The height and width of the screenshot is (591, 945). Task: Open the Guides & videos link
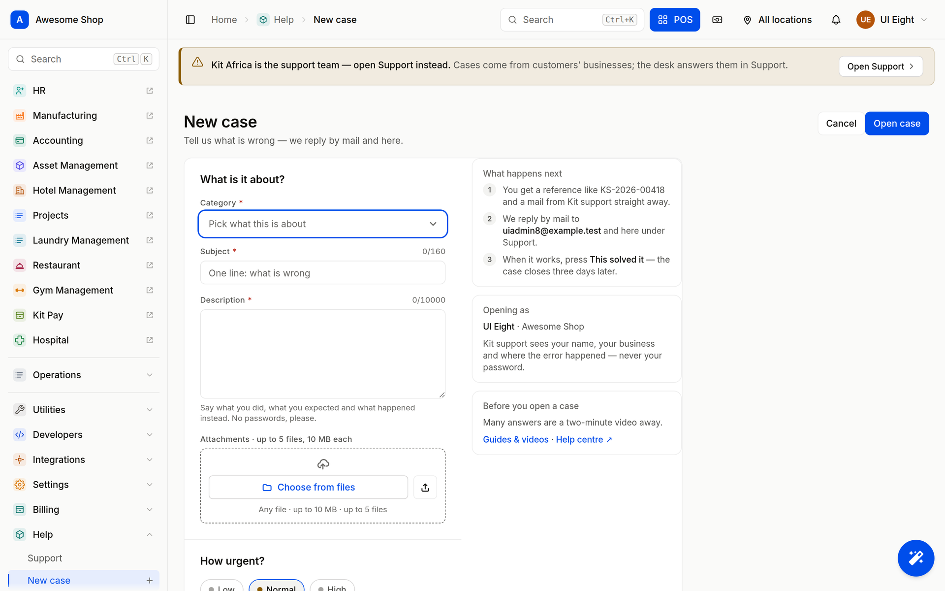[x=515, y=440]
